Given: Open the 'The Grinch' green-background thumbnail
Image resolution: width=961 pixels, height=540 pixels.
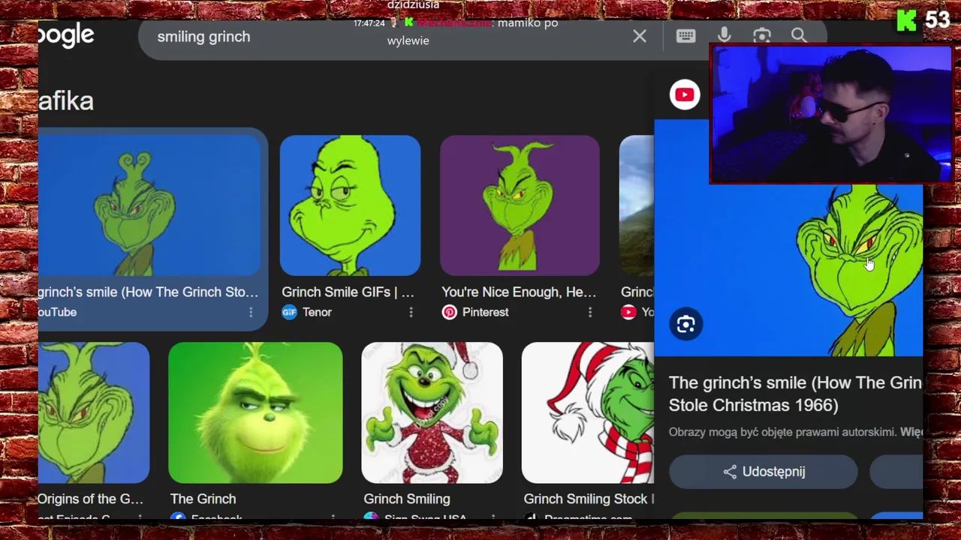Looking at the screenshot, I should pyautogui.click(x=255, y=412).
